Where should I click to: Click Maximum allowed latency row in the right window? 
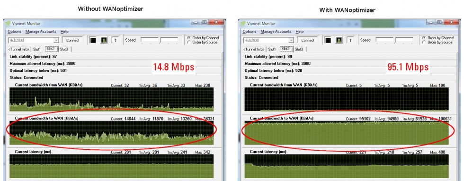coord(350,63)
